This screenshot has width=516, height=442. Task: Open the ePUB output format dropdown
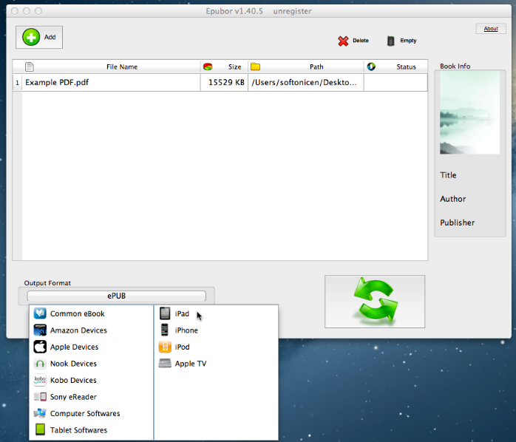point(117,296)
